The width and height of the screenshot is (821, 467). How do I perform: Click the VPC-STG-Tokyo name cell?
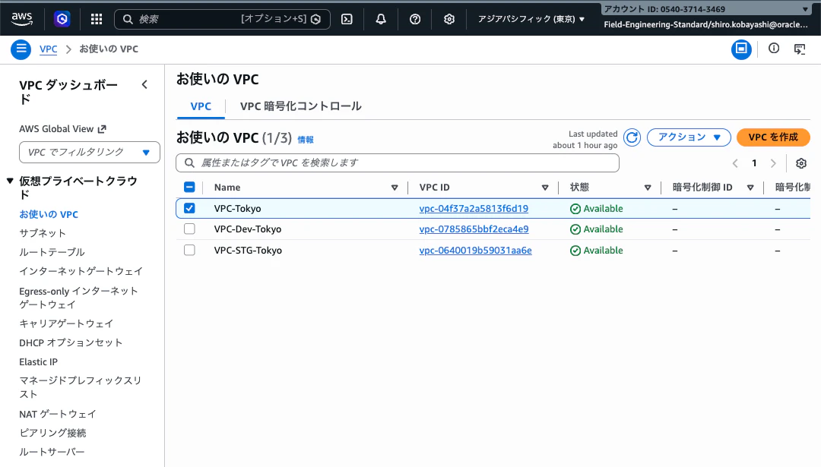(x=248, y=251)
